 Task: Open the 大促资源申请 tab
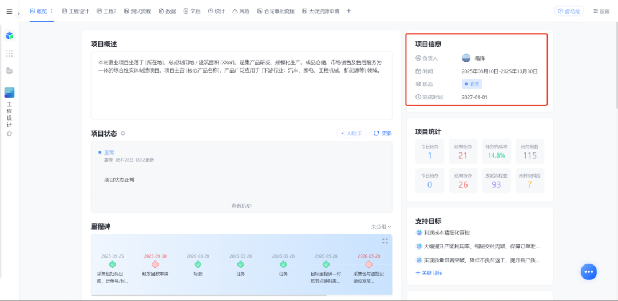(321, 11)
